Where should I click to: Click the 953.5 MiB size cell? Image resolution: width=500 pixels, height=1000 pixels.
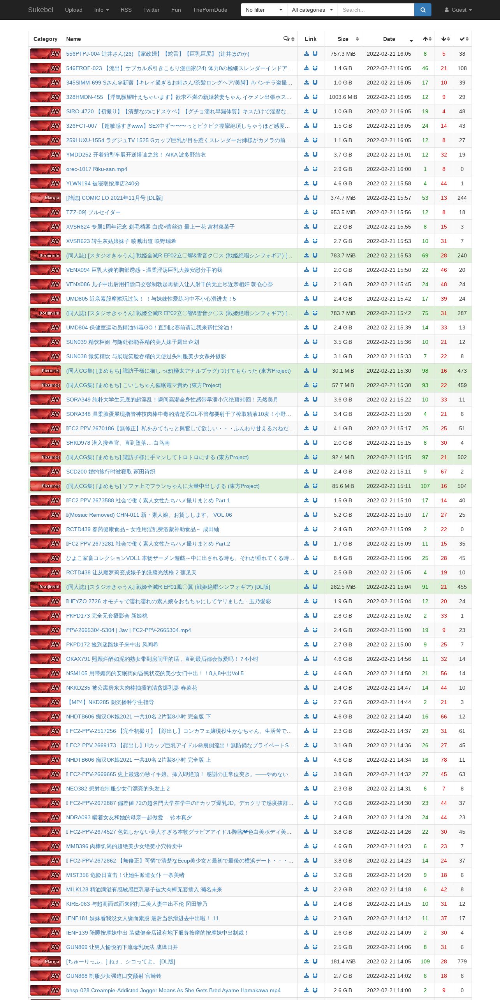point(343,212)
